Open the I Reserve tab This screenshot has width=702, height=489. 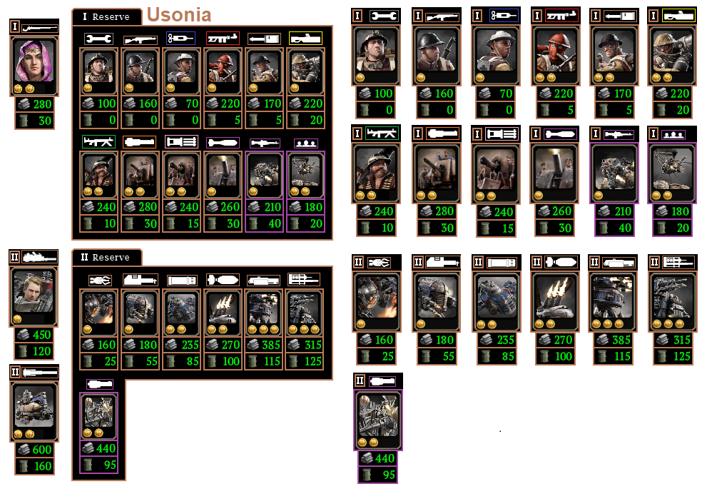106,16
